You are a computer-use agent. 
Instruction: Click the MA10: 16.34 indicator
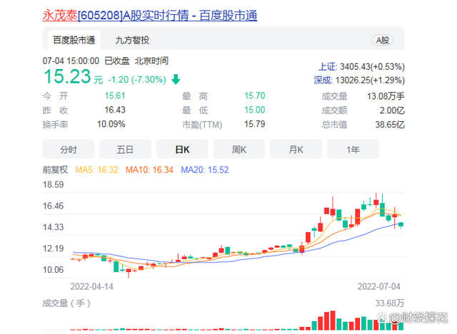[x=149, y=169]
